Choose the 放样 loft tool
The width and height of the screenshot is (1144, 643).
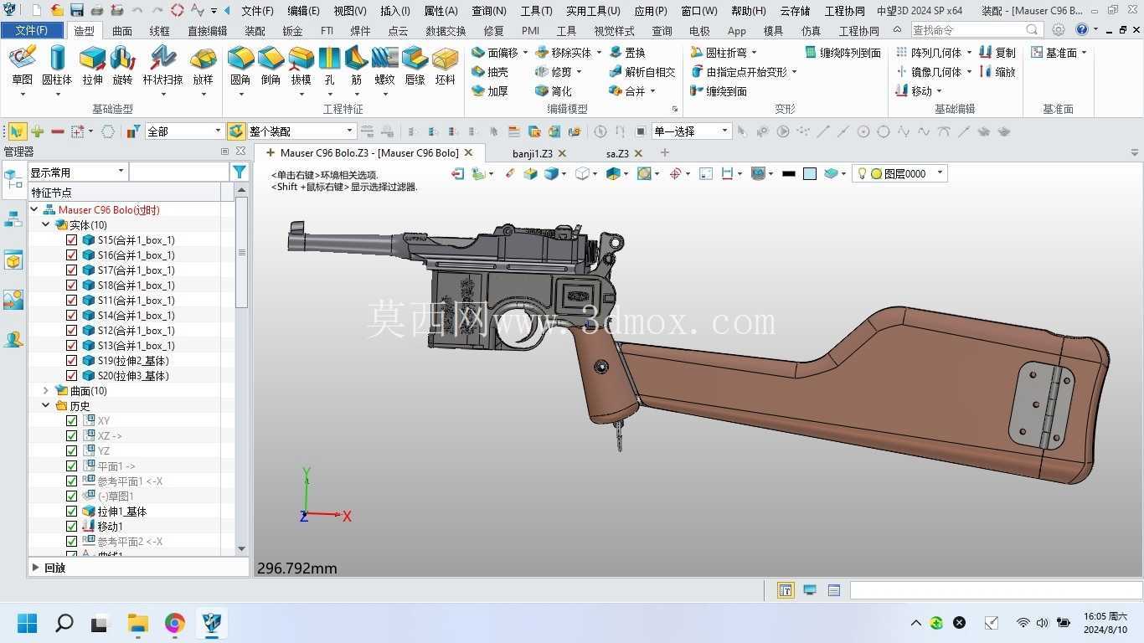[203, 65]
